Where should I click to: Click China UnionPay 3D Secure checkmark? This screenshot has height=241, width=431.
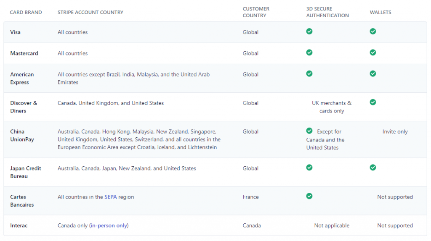point(309,131)
